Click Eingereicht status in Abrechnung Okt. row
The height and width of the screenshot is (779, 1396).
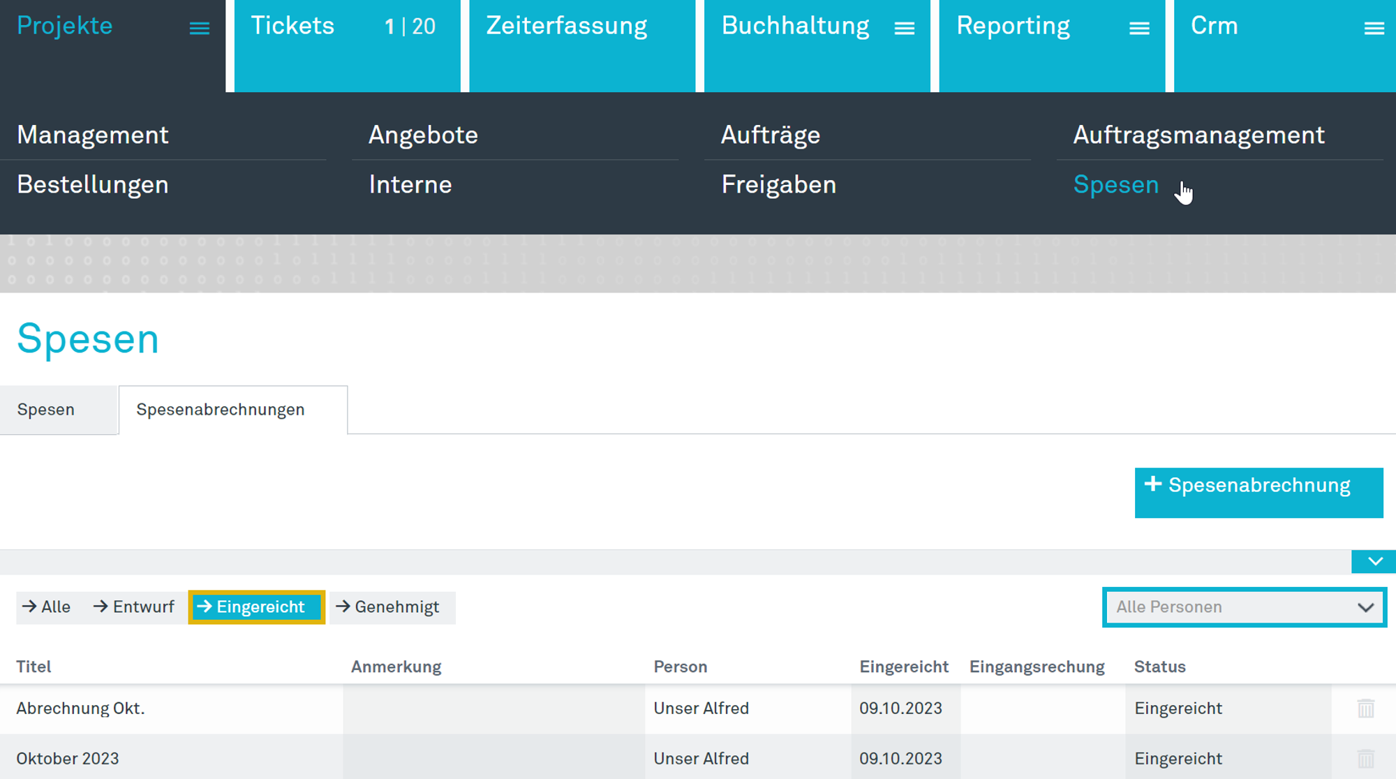pos(1178,708)
